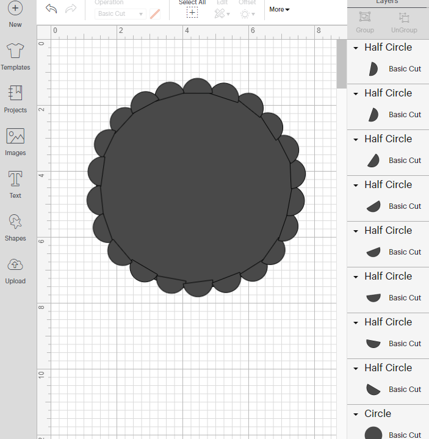Viewport: 429px width, 439px height.
Task: Collapse the Circle layer
Action: point(356,415)
